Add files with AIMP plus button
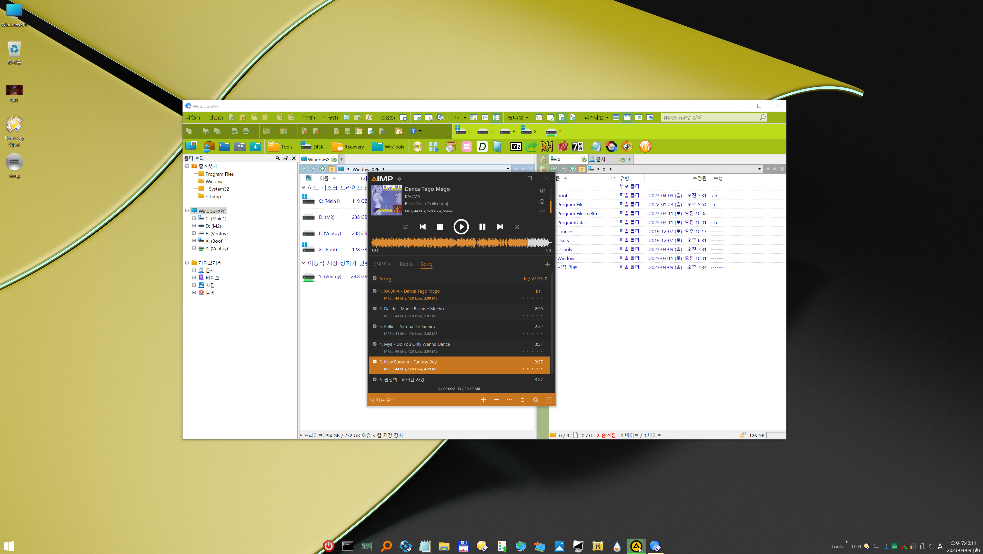The width and height of the screenshot is (983, 554). 483,400
